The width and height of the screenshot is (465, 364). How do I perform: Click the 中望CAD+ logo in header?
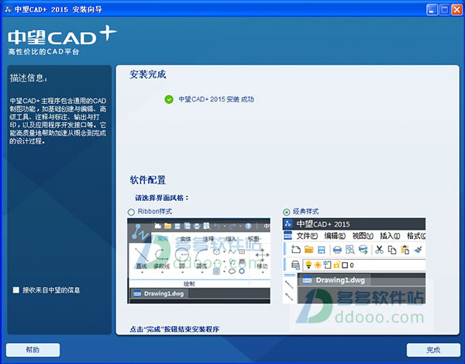(x=62, y=36)
